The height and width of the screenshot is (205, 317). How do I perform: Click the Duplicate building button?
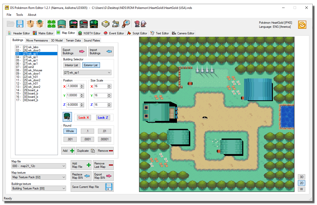[x=86, y=151]
